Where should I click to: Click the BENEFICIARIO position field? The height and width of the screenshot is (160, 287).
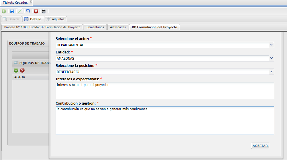pyautogui.click(x=162, y=72)
